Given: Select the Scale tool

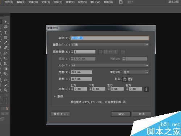Looking at the screenshot, I should [x=5, y=53].
